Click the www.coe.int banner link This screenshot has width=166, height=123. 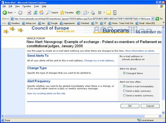(65, 31)
